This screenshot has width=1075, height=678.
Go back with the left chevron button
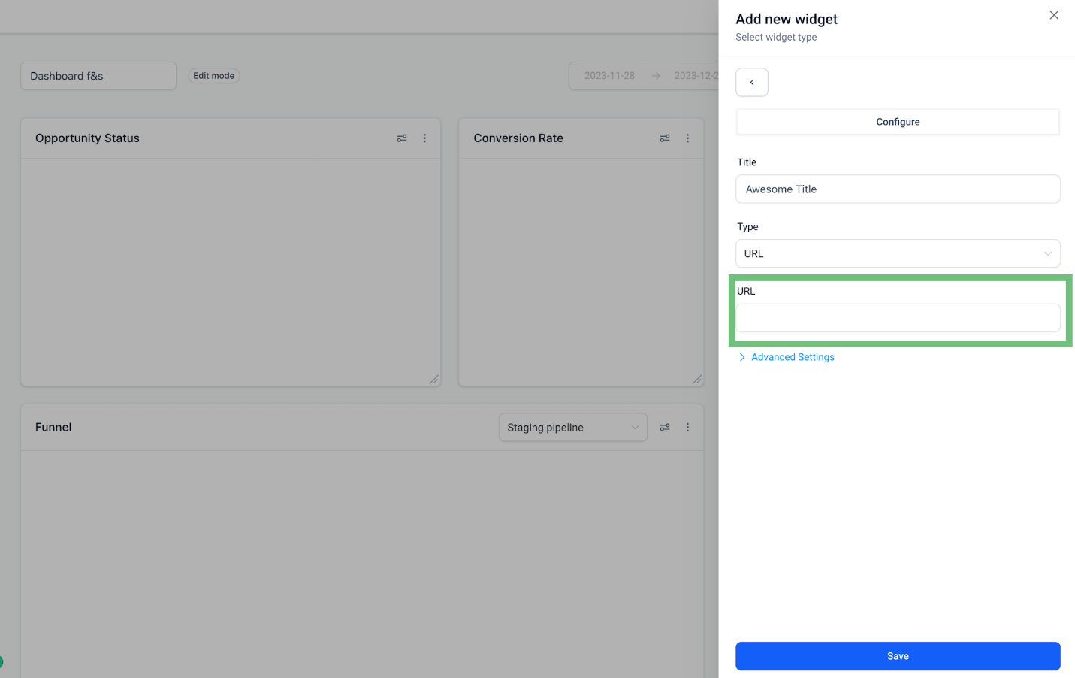pos(752,82)
